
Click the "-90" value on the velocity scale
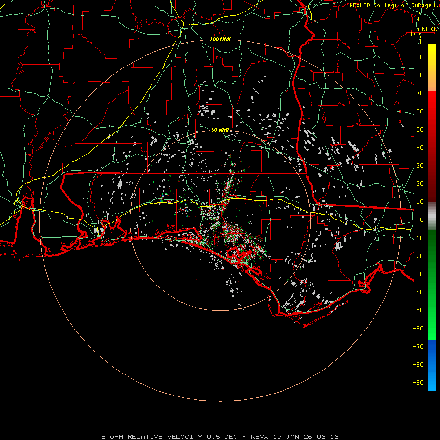[418, 382]
